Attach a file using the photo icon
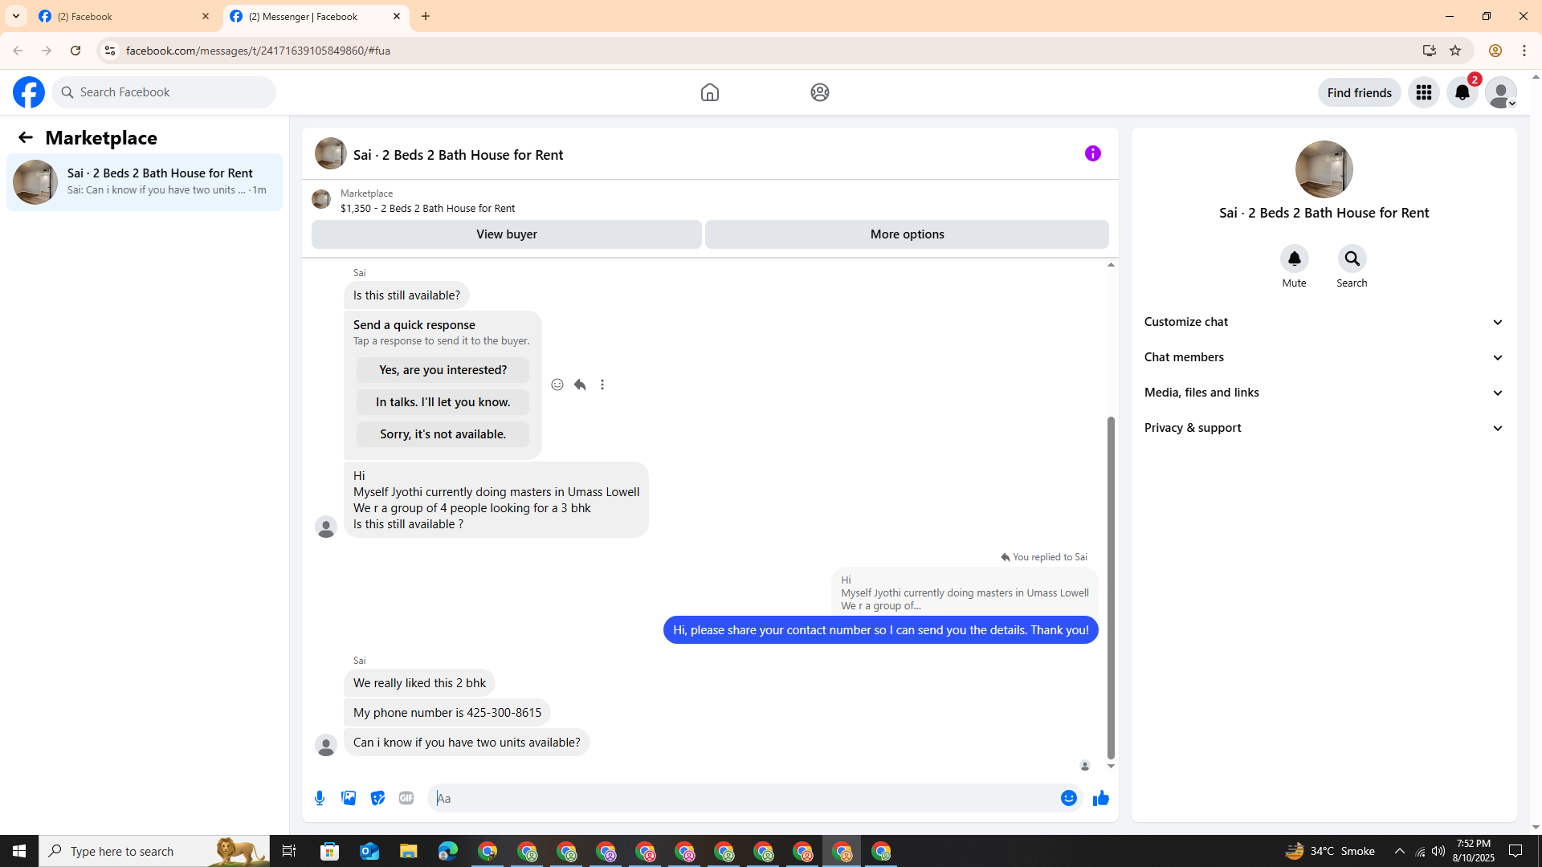1542x867 pixels. [349, 798]
